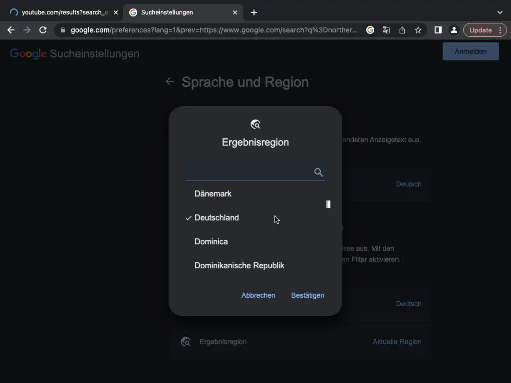The height and width of the screenshot is (383, 511).
Task: Close the YouTube results tab
Action: [x=116, y=12]
